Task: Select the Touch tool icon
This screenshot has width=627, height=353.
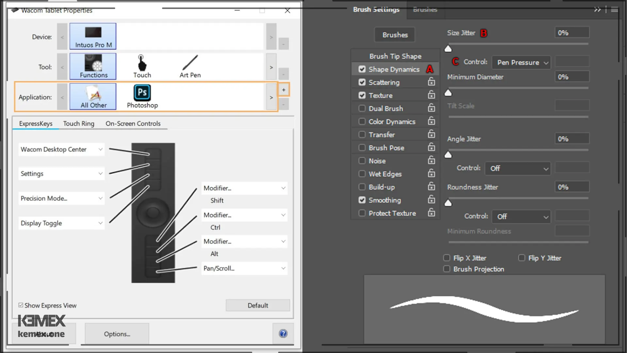Action: click(142, 67)
